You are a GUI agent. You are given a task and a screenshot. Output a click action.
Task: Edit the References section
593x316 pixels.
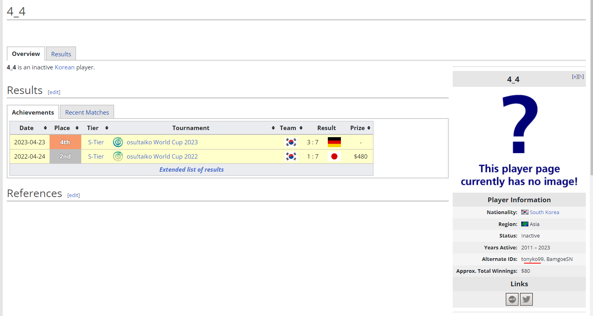pos(74,195)
